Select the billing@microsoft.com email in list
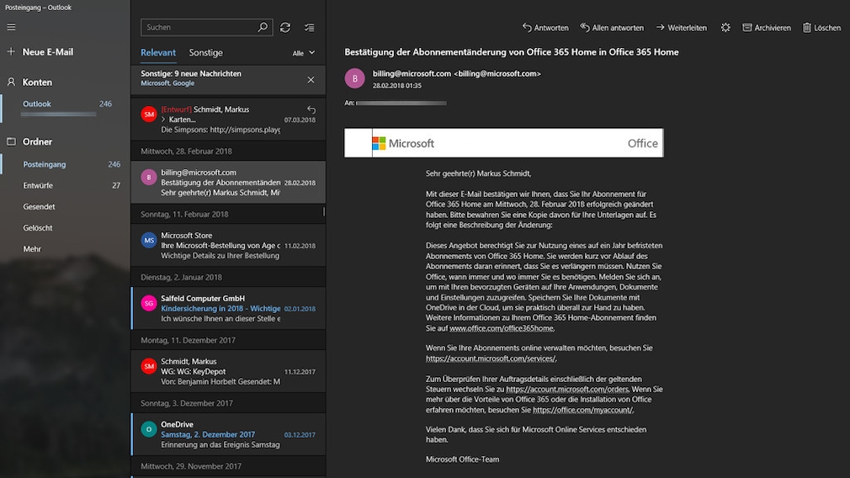This screenshot has width=850, height=478. [x=228, y=183]
